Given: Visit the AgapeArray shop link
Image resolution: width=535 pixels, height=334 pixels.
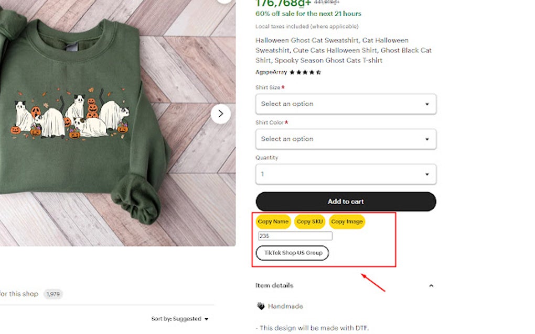Looking at the screenshot, I should tap(271, 72).
